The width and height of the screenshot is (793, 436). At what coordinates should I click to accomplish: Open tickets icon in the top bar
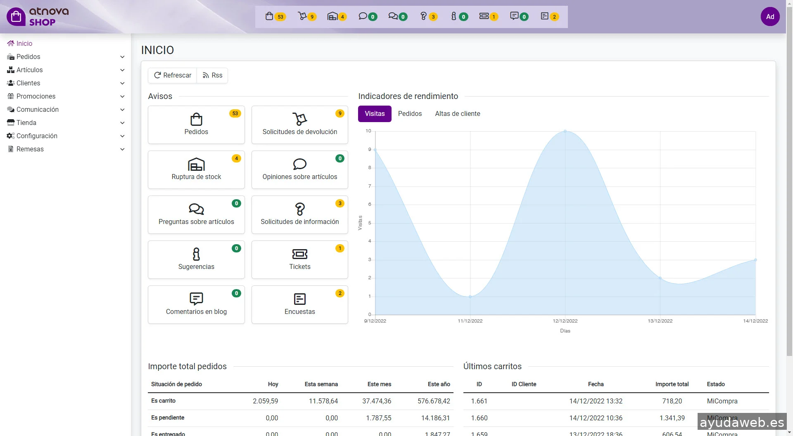click(484, 16)
